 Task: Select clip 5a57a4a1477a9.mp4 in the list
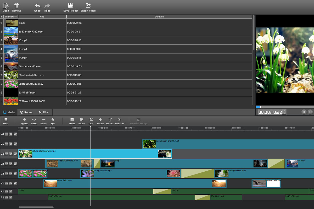126,32
